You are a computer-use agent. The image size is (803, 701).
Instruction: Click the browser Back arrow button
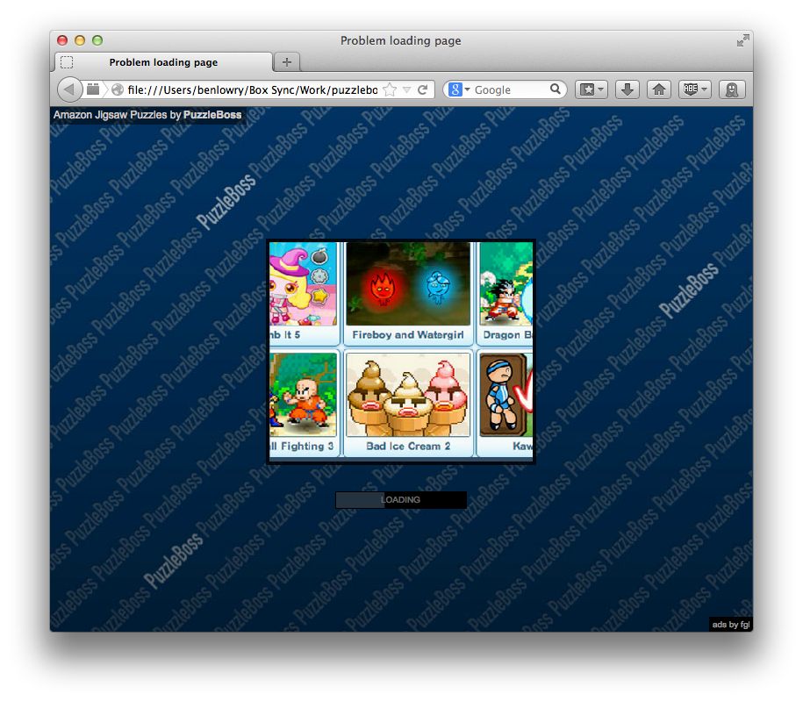pos(69,89)
